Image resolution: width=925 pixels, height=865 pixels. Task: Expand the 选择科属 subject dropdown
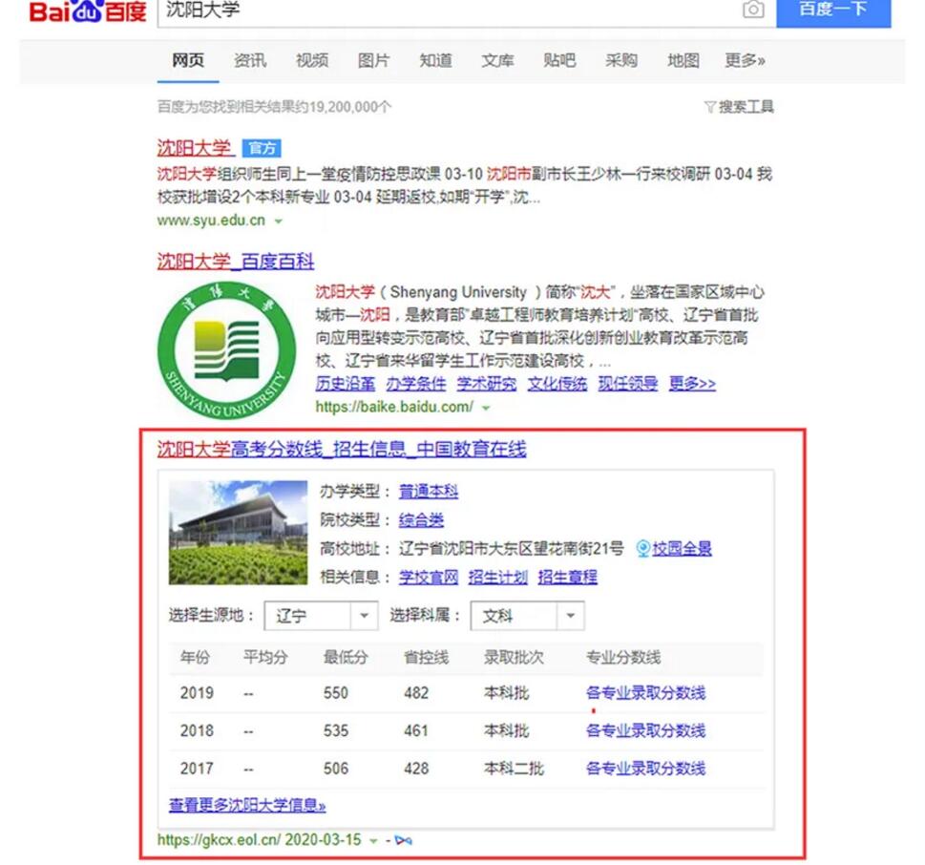[570, 617]
